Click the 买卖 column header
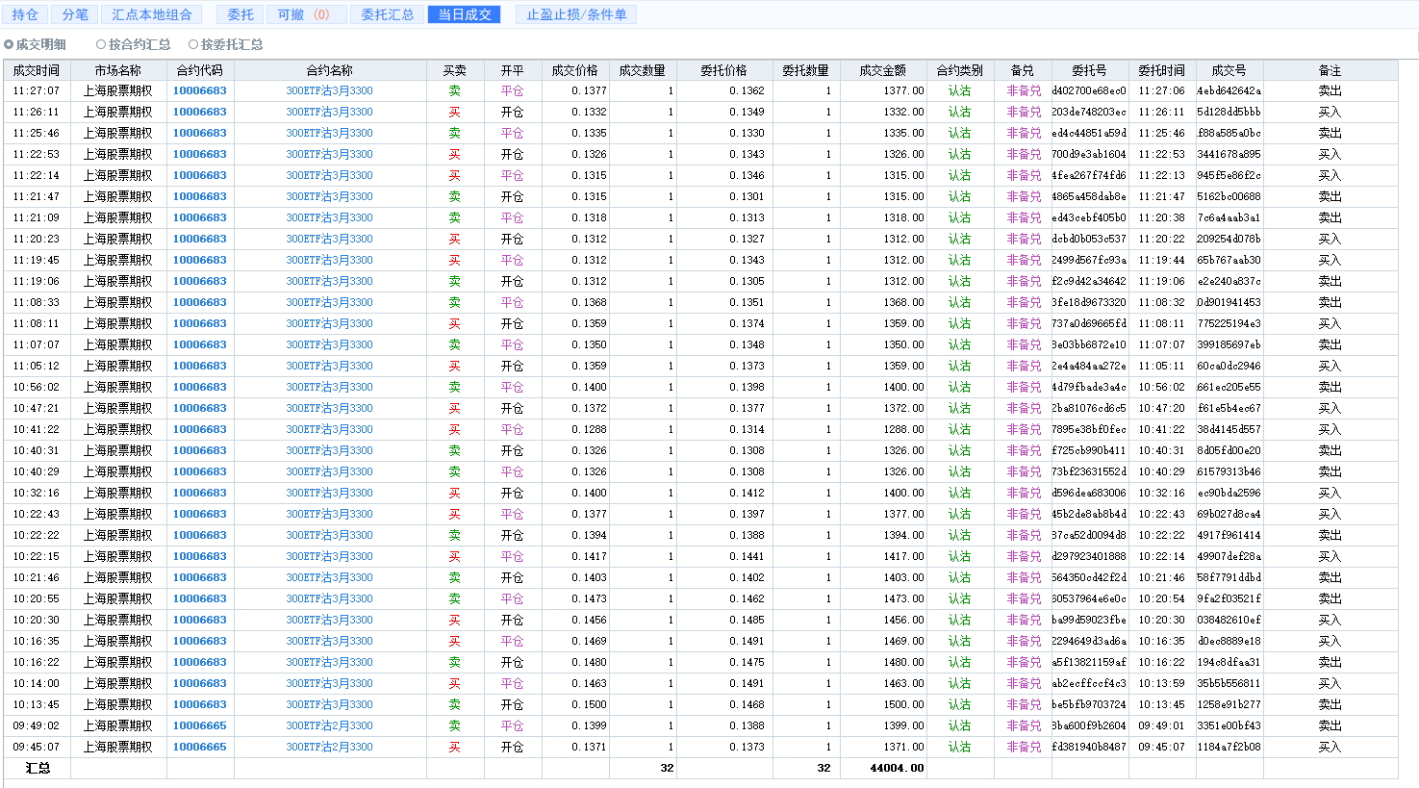This screenshot has width=1419, height=788. [x=455, y=70]
